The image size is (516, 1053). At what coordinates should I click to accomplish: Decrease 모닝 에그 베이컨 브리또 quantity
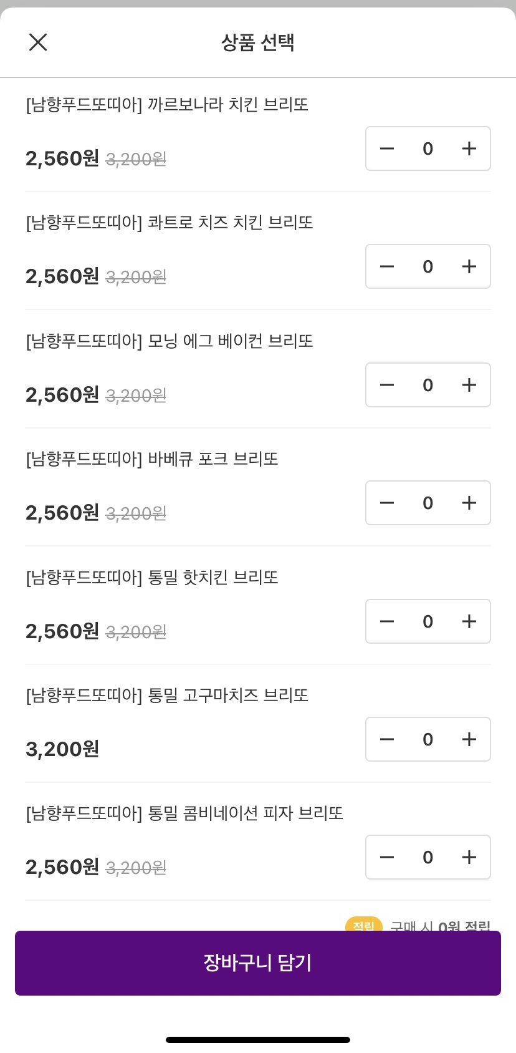(x=387, y=385)
